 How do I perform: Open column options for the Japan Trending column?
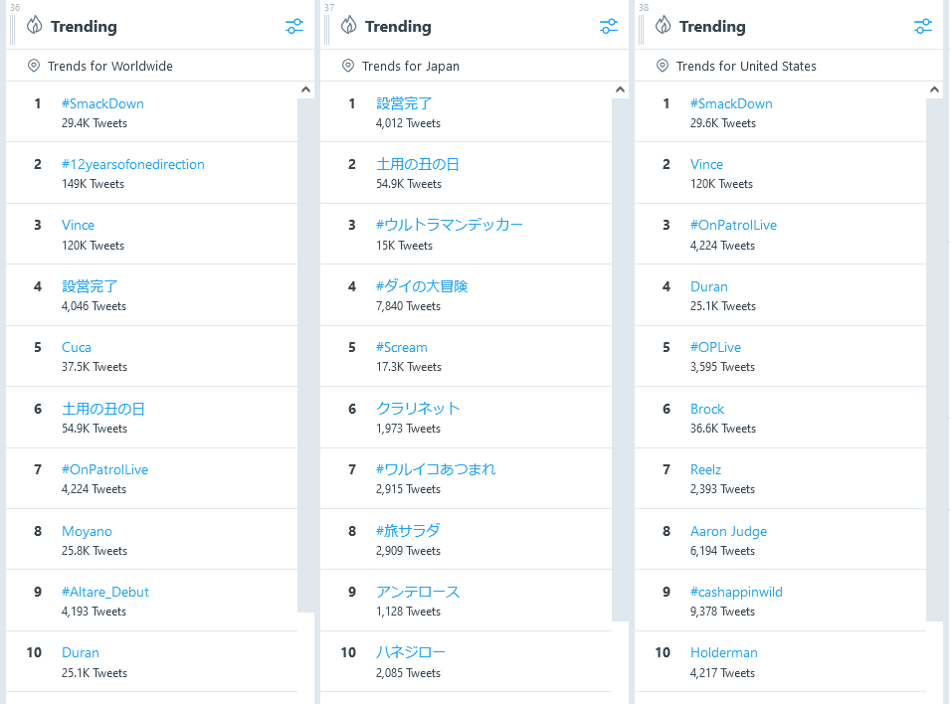pos(608,27)
